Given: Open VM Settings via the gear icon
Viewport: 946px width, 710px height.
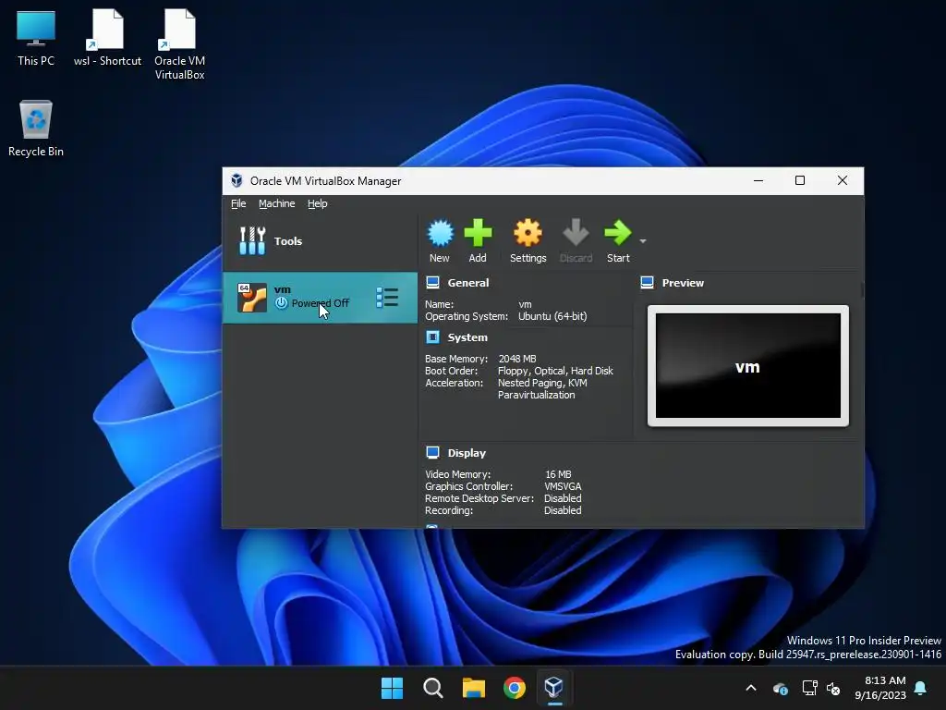Looking at the screenshot, I should point(528,233).
